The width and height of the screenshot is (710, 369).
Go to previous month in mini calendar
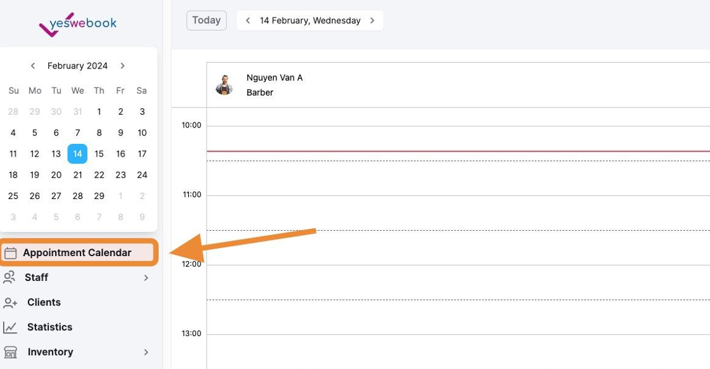point(33,66)
